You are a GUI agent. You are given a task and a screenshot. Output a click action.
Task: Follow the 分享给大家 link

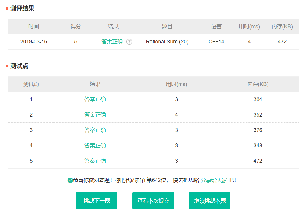click(x=214, y=180)
